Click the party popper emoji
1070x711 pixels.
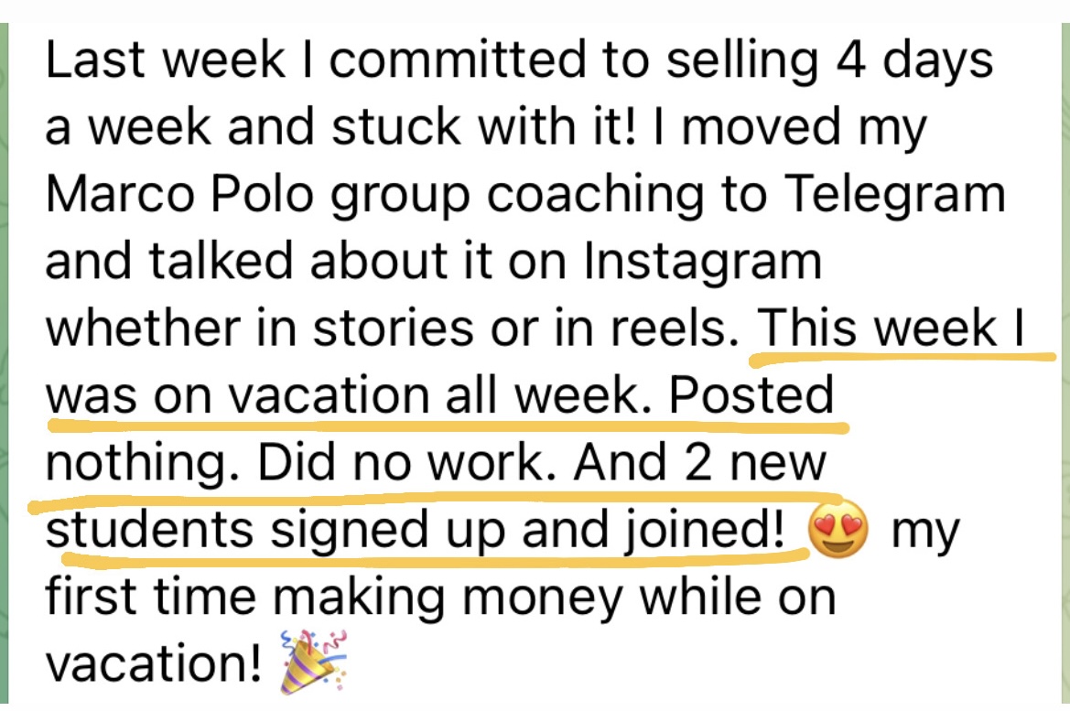pyautogui.click(x=314, y=662)
